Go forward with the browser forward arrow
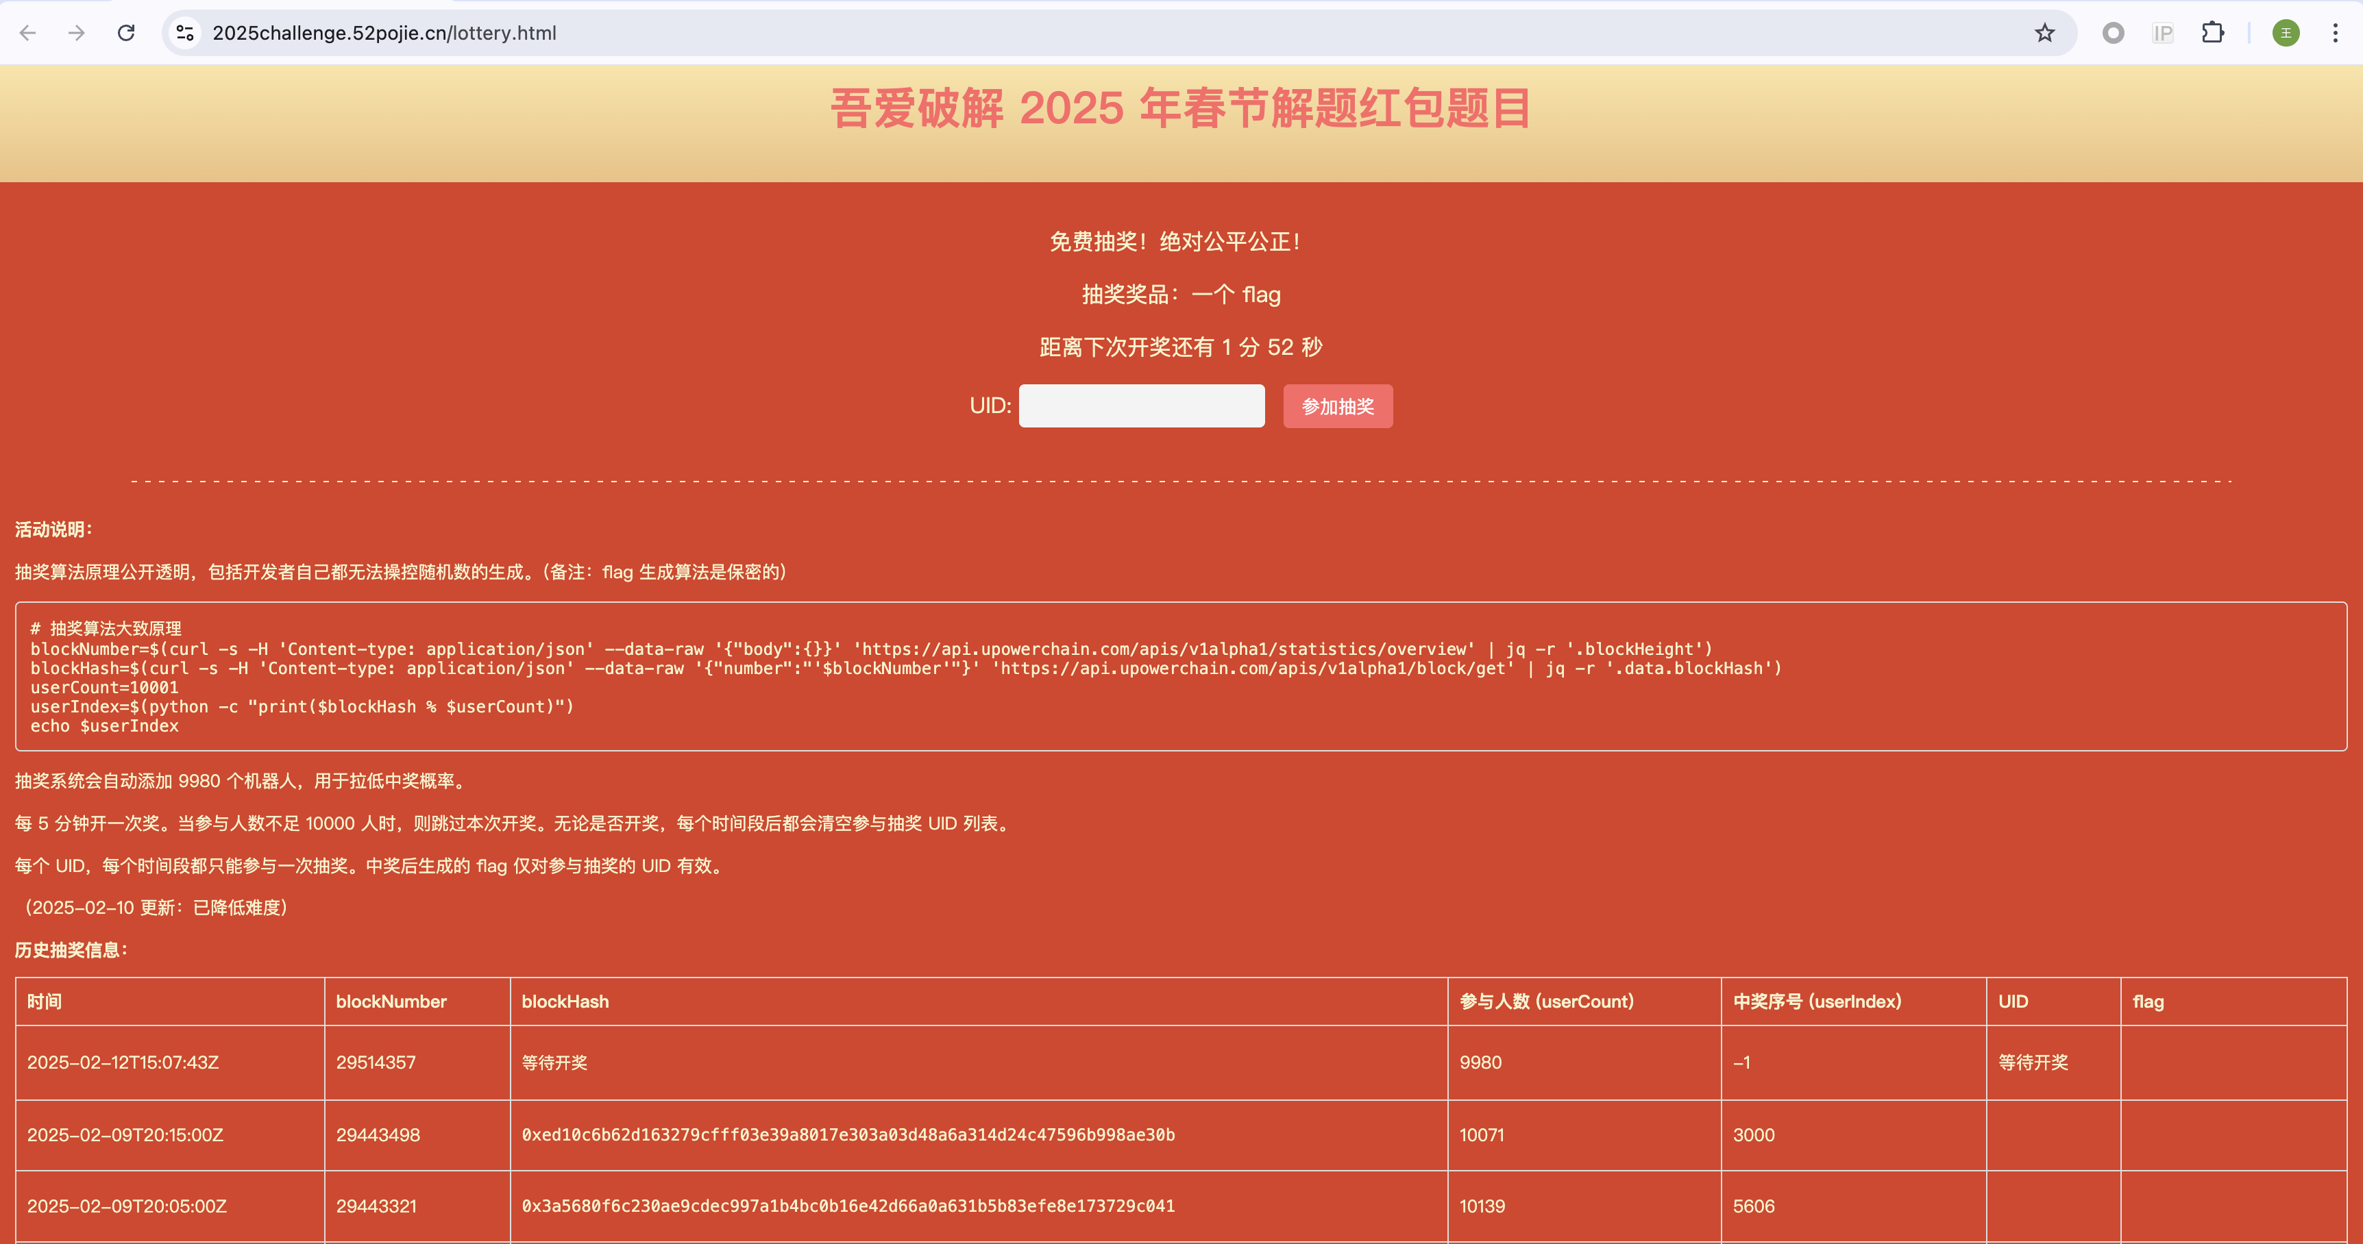2363x1244 pixels. click(x=77, y=33)
